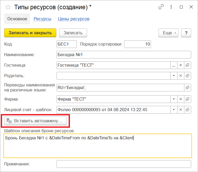Expand the Фирма dropdown list
Image resolution: width=198 pixels, height=172 pixels.
(x=174, y=99)
